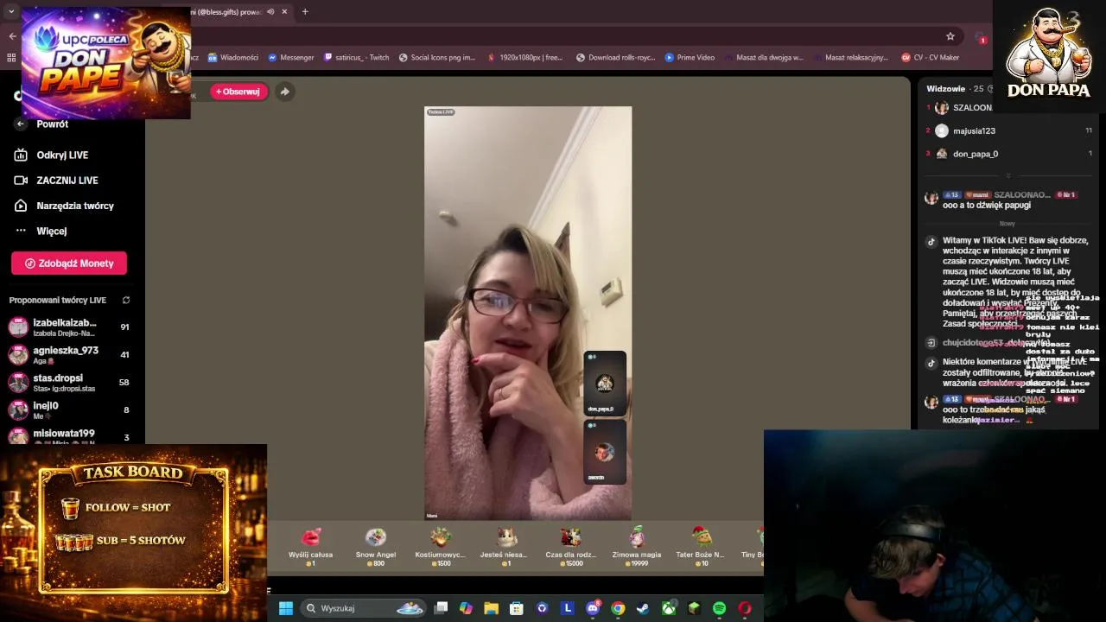This screenshot has height=622, width=1106.
Task: Open the Masaż dla dwojga bookmark
Action: click(764, 58)
